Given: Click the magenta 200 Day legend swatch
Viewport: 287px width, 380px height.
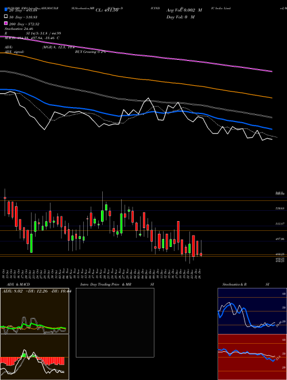Looking at the screenshot, I should 6,24.
